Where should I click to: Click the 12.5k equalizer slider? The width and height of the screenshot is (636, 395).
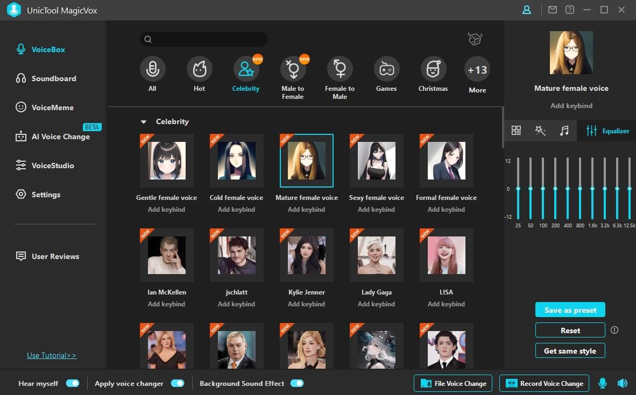(630, 189)
